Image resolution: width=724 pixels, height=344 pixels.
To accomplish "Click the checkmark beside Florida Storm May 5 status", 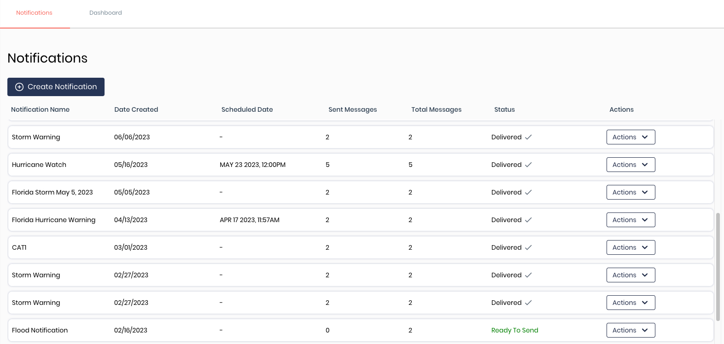I will coord(528,192).
